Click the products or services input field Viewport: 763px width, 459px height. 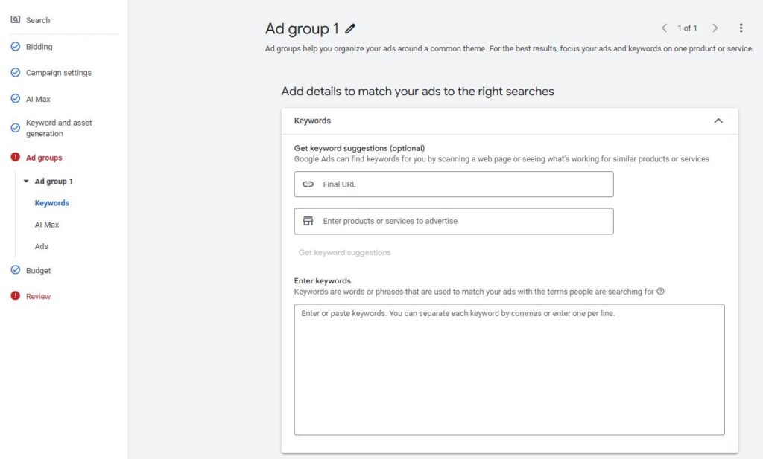pyautogui.click(x=454, y=222)
